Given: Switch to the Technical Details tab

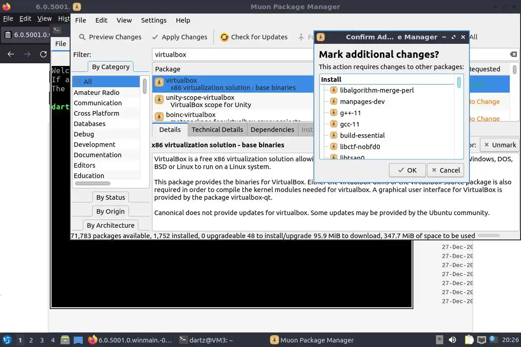Looking at the screenshot, I should [217, 130].
